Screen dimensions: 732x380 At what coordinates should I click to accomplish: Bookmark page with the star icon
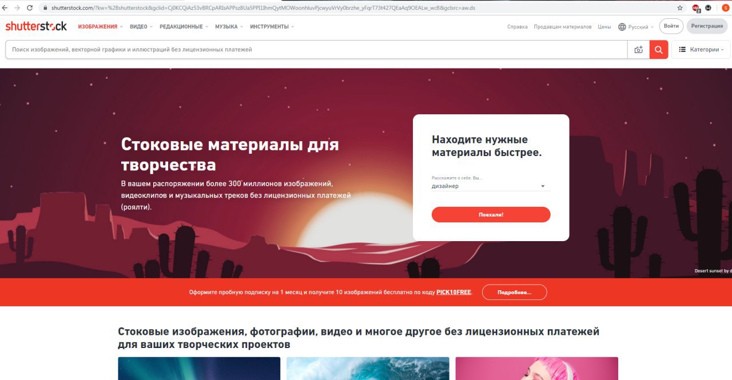coord(680,8)
